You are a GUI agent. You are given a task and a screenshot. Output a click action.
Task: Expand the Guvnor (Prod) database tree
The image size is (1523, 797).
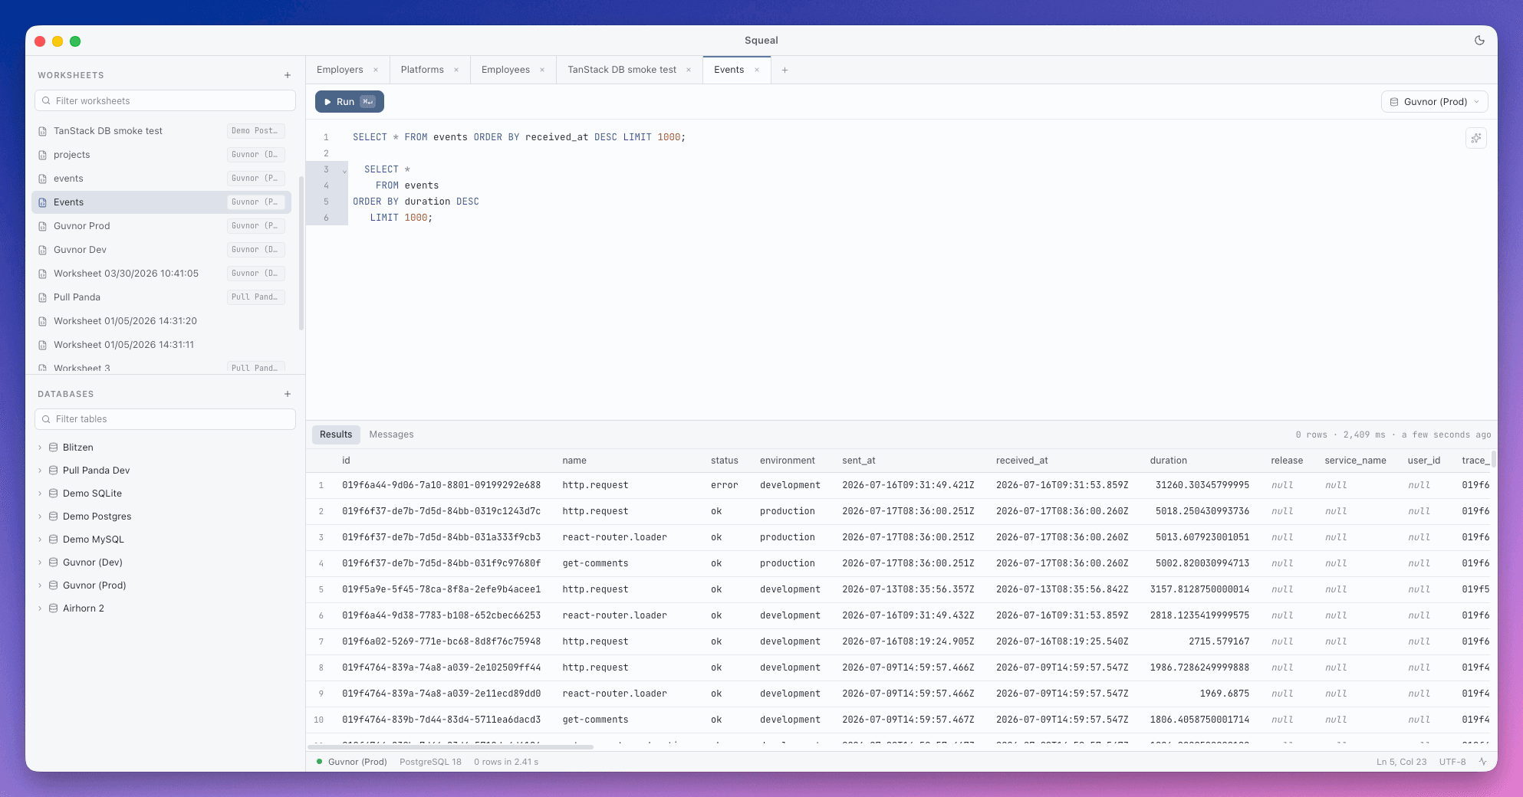tap(40, 585)
